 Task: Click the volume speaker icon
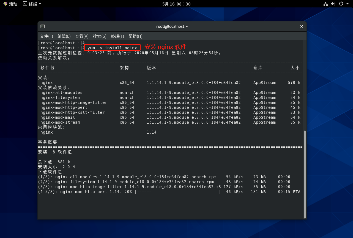[333, 4]
